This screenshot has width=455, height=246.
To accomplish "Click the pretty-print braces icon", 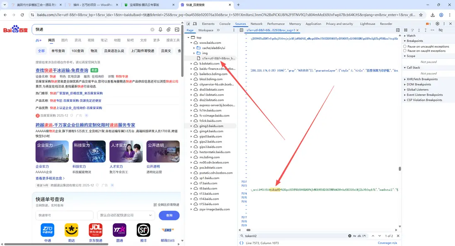I will pyautogui.click(x=242, y=243).
